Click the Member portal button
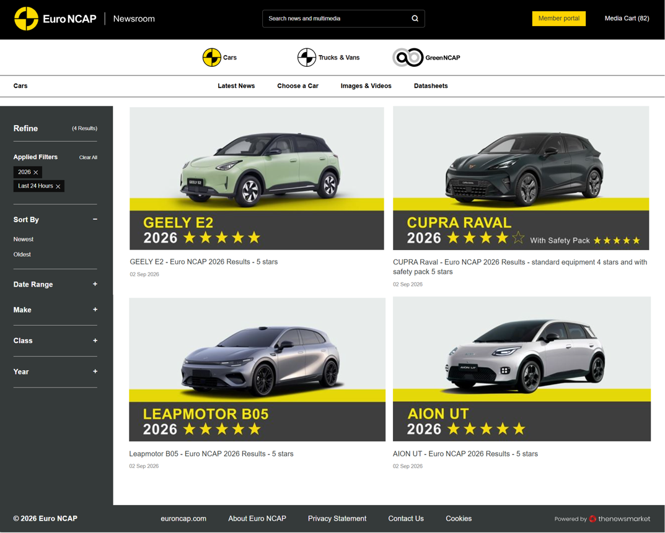The image size is (665, 533). tap(559, 19)
